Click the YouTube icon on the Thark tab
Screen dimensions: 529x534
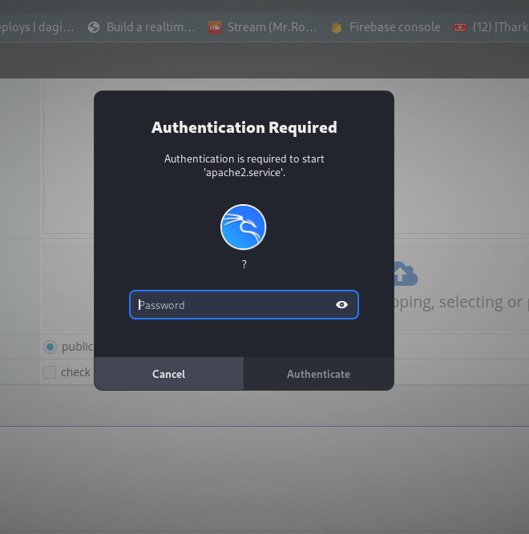coord(460,27)
